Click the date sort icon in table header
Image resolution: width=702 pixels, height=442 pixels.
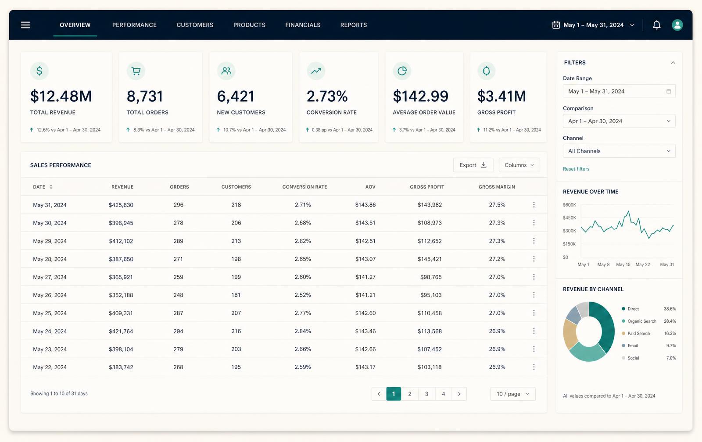(x=51, y=187)
